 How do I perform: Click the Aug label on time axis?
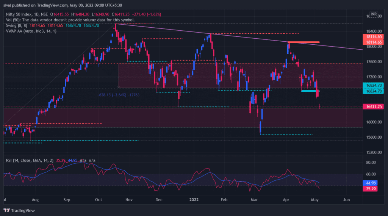click(x=35, y=200)
